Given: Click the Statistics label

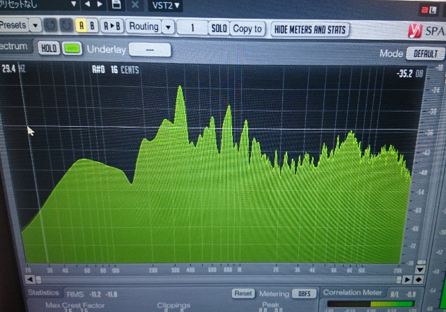Looking at the screenshot, I should tap(43, 292).
